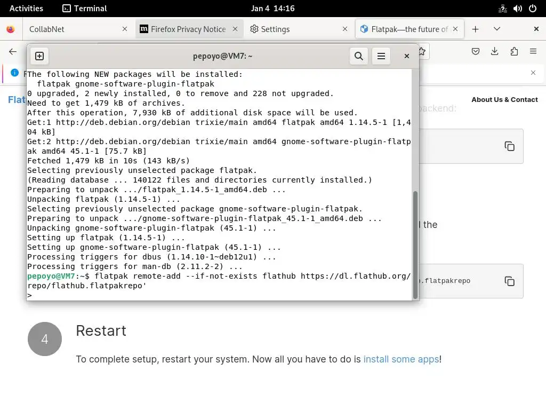Open Activities overview
The width and height of the screenshot is (546, 410).
point(26,9)
